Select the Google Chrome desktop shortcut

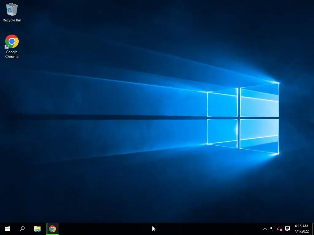pyautogui.click(x=12, y=47)
